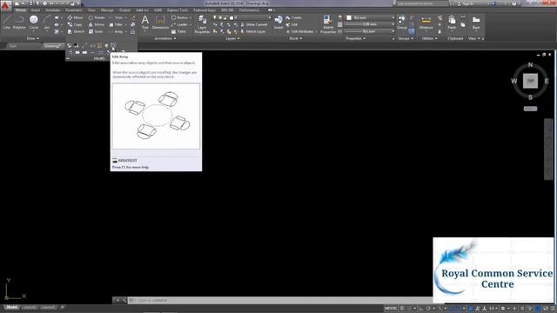Click Sign In button
This screenshot has width=557, height=313.
click(465, 3)
